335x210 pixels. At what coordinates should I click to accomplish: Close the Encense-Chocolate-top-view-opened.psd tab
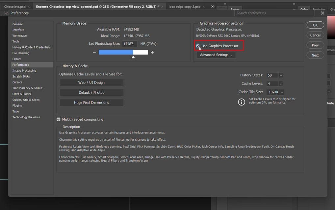pyautogui.click(x=162, y=7)
